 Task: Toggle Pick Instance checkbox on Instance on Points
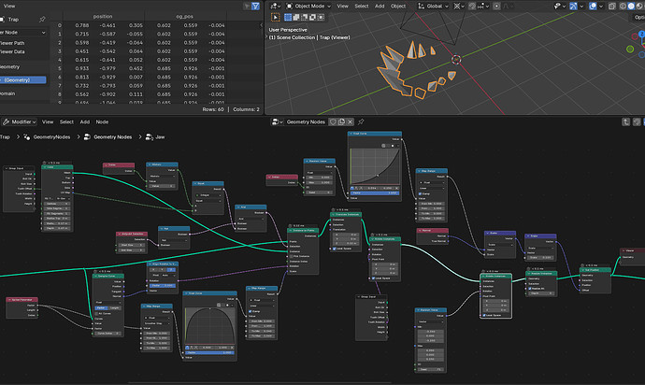292,256
